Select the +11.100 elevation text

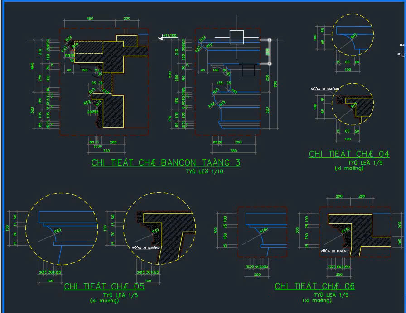(x=170, y=35)
